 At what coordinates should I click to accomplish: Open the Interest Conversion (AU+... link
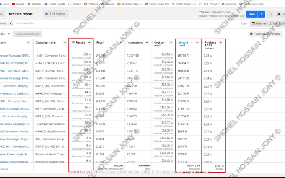click(x=15, y=155)
